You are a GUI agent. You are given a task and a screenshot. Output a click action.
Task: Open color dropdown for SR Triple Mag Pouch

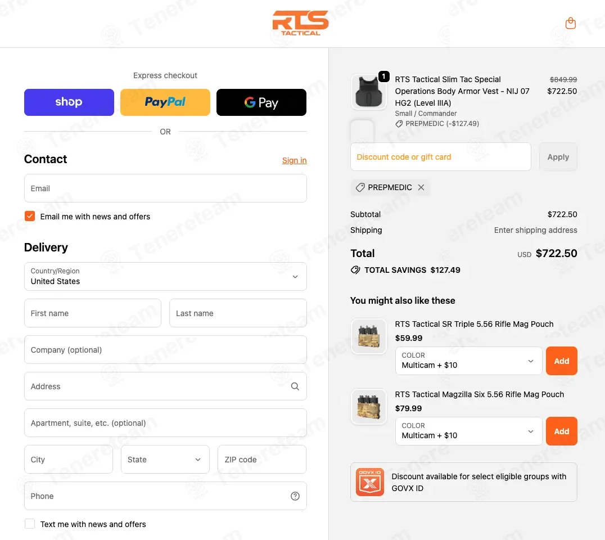pyautogui.click(x=469, y=361)
